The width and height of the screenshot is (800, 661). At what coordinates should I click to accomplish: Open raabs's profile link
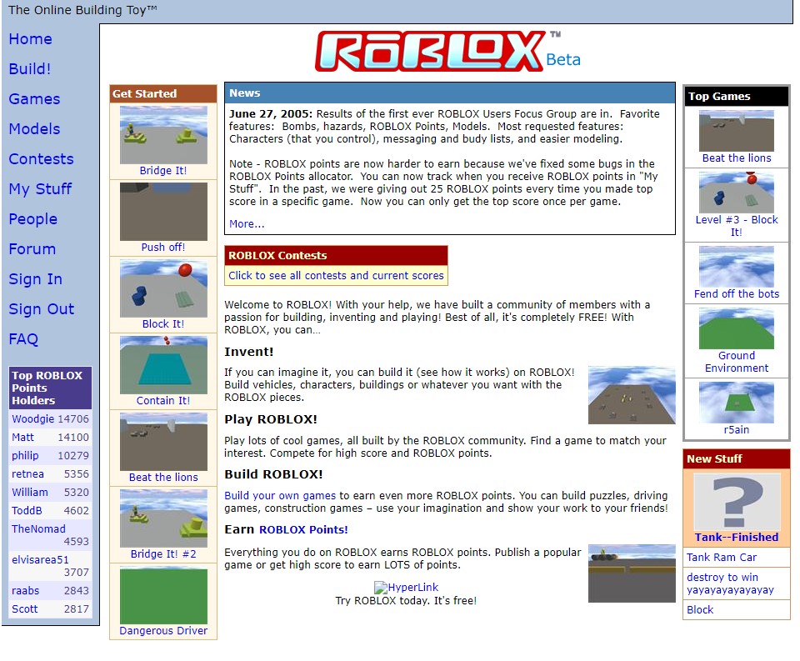[x=25, y=590]
